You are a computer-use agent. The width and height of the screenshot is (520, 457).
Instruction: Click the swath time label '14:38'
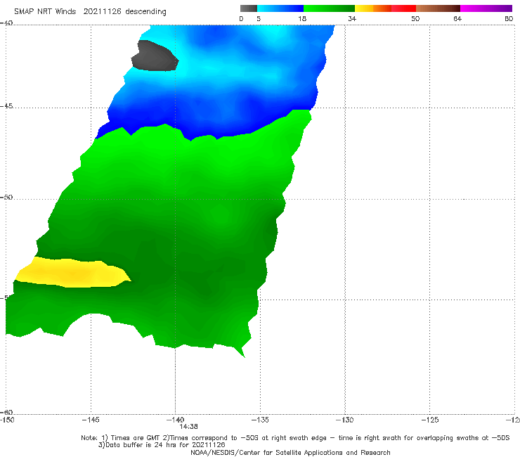189,427
